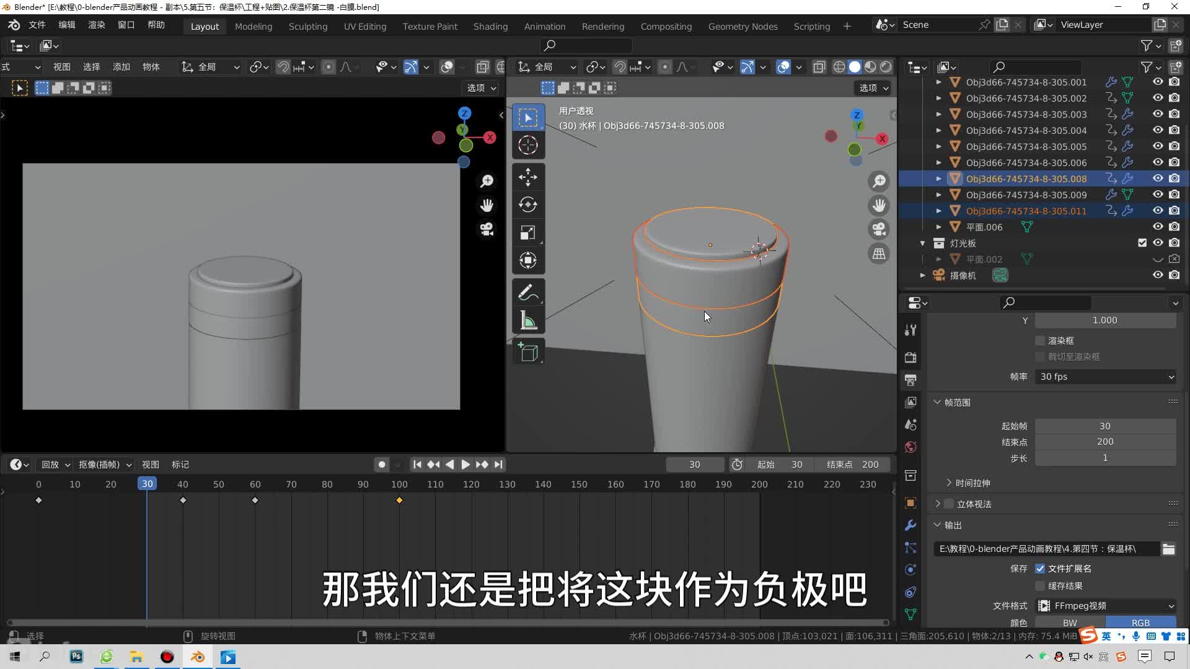Click the Geometry Nodes tab
This screenshot has width=1190, height=669.
[x=742, y=25]
